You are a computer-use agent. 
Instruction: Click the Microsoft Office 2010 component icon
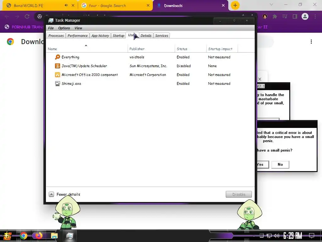click(x=58, y=75)
